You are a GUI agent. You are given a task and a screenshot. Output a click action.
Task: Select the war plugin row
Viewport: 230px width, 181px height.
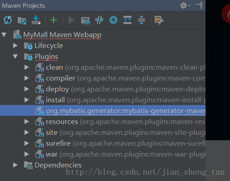click(103, 154)
